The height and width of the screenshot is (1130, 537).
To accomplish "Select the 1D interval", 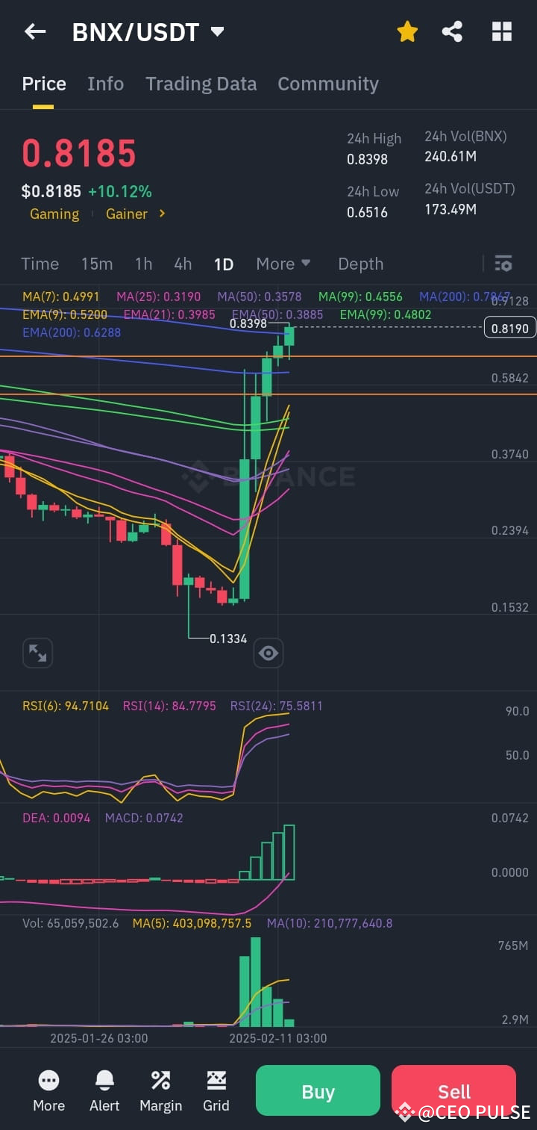I will pyautogui.click(x=224, y=264).
